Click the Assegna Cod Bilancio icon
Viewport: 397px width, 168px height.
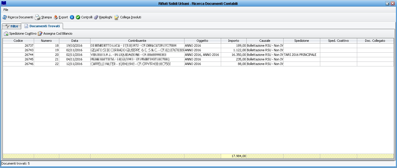40,34
